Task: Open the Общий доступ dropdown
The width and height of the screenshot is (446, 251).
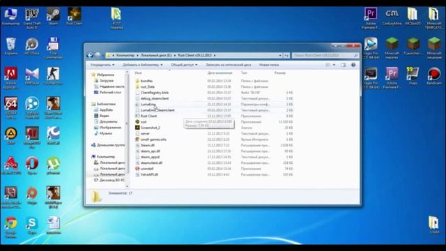Action: coord(184,65)
